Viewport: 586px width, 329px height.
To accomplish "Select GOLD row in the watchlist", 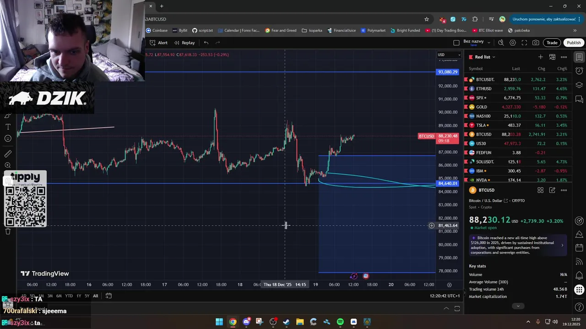I will coord(518,107).
